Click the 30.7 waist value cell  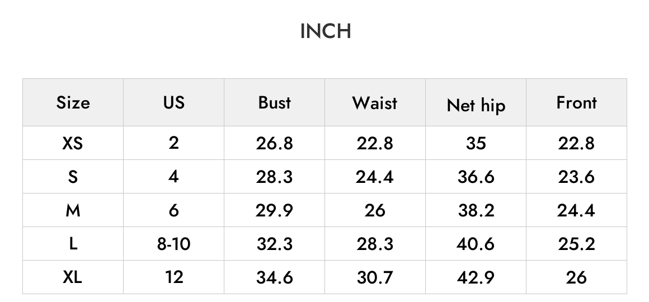tap(375, 277)
